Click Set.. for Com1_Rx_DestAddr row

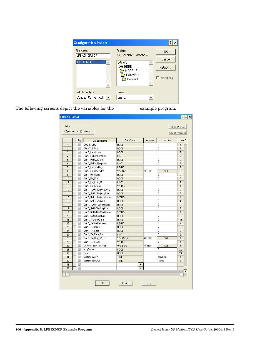167,171
